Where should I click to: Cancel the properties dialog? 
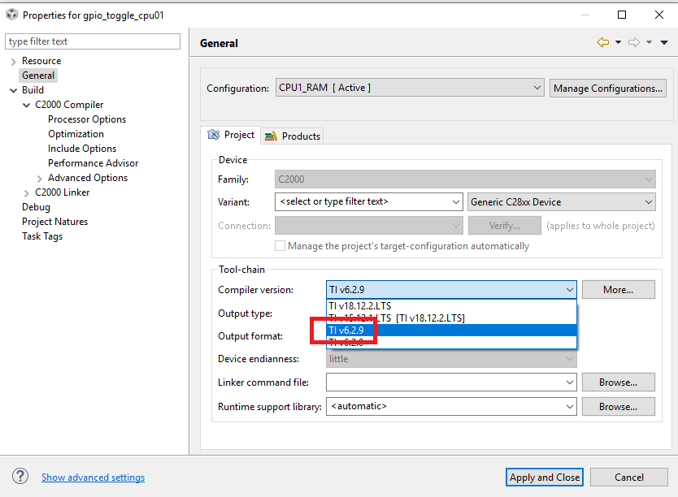coord(629,478)
